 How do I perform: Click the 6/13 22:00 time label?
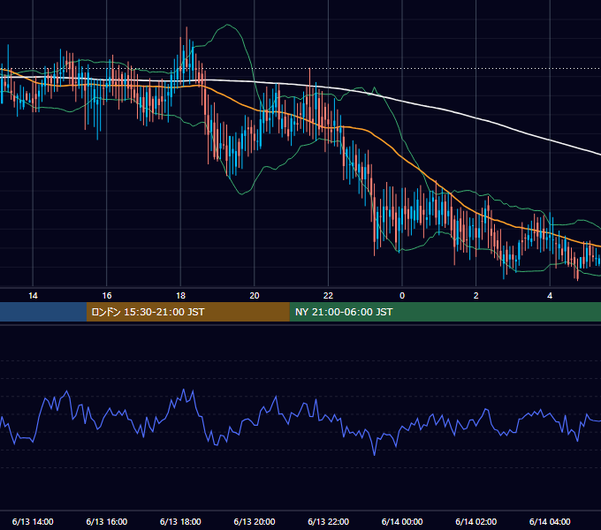point(328,521)
